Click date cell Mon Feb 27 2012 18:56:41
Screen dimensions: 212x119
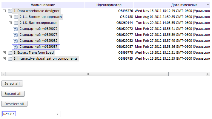point(173,29)
